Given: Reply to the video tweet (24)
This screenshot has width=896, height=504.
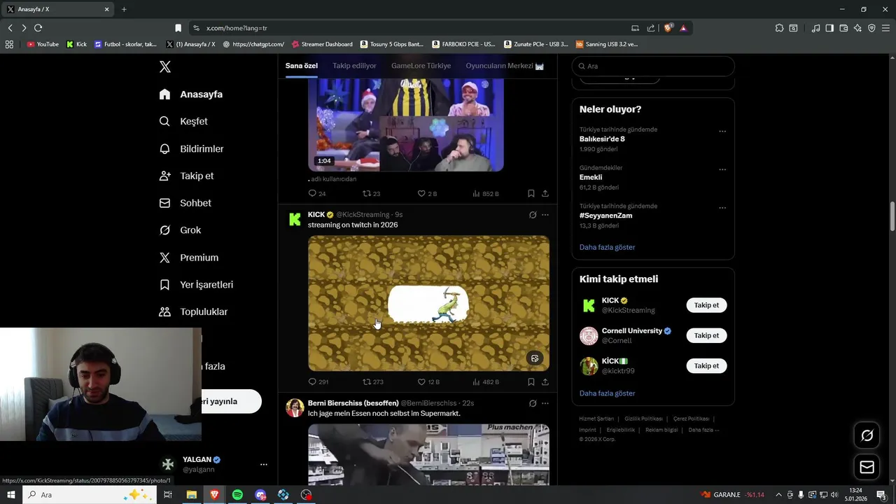Looking at the screenshot, I should 317,193.
